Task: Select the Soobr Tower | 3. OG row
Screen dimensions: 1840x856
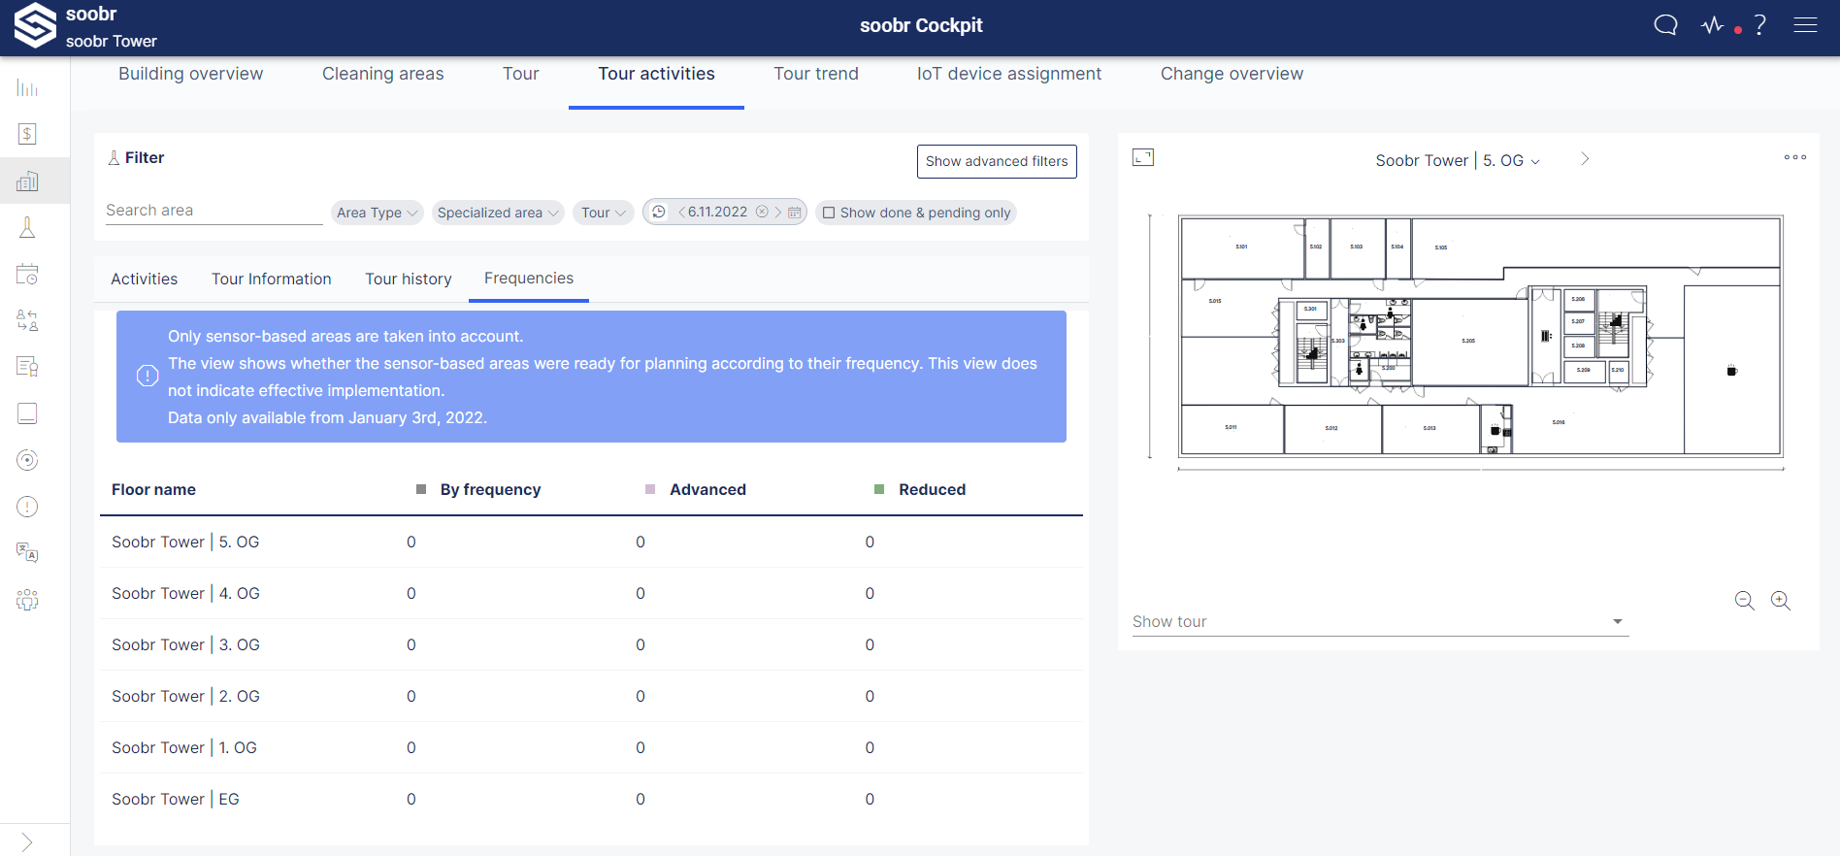Action: (x=591, y=644)
